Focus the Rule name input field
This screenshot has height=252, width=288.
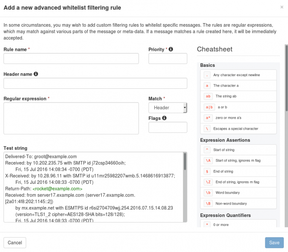coord(71,58)
